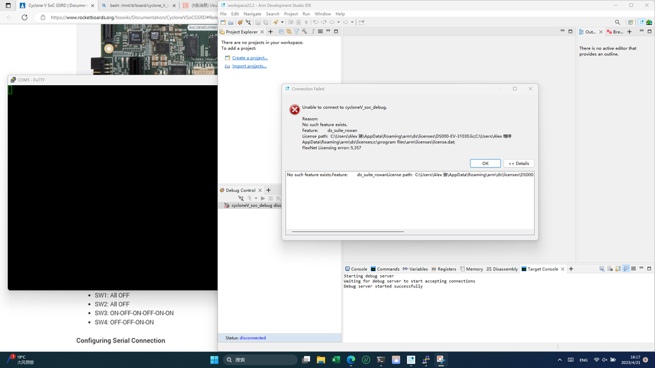This screenshot has width=655, height=368.
Task: Select the Project Explorer tab
Action: [x=241, y=31]
